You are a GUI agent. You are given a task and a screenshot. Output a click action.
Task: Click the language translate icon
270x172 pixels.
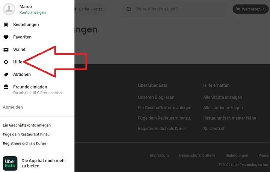[205, 129]
